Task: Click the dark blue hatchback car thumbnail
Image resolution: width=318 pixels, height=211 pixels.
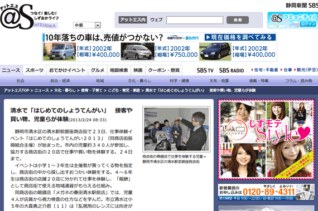Action: [x=215, y=51]
